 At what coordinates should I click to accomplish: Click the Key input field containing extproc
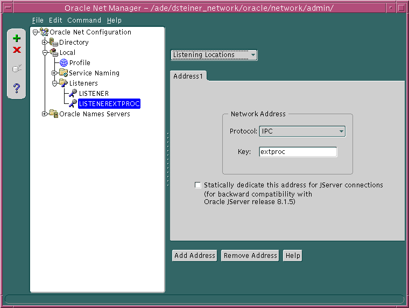click(x=298, y=152)
